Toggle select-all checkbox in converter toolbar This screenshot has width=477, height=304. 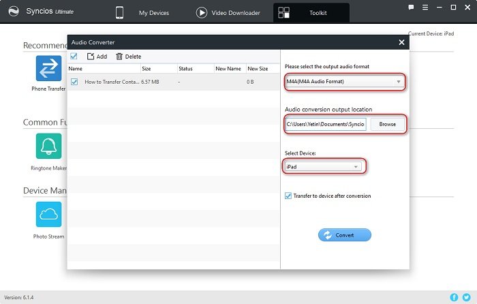click(x=74, y=56)
